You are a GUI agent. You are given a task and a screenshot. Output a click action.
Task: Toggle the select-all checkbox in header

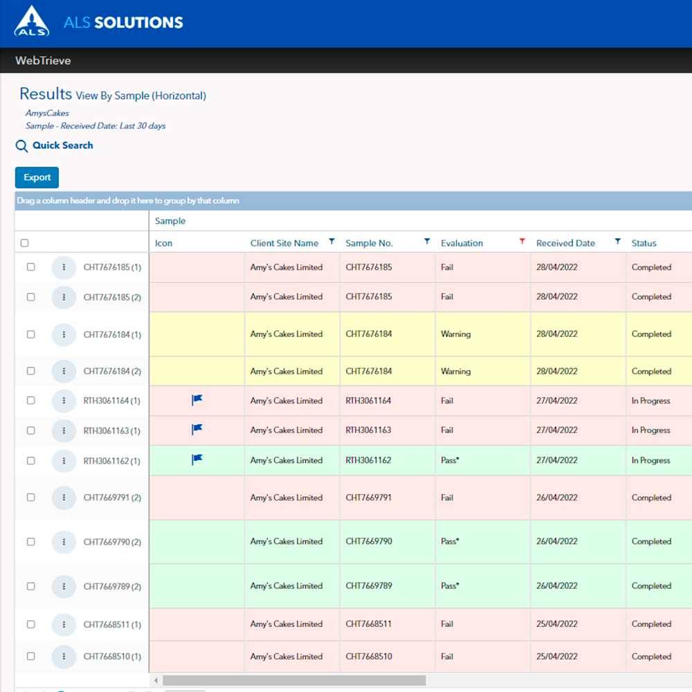25,243
